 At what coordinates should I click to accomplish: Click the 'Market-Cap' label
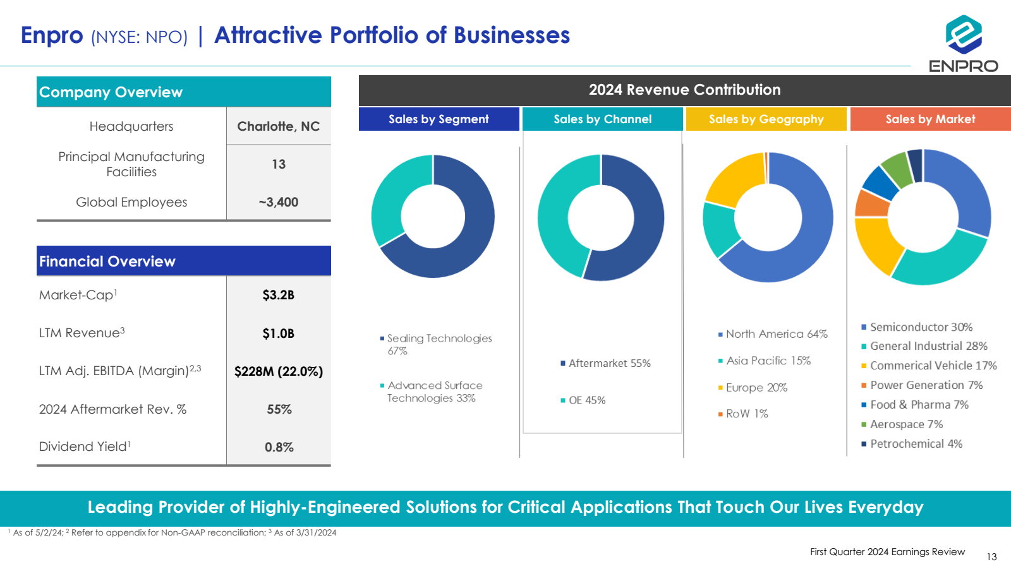(78, 295)
